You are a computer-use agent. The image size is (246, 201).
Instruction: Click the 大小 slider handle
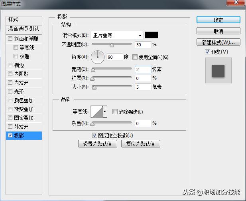[x=94, y=88]
